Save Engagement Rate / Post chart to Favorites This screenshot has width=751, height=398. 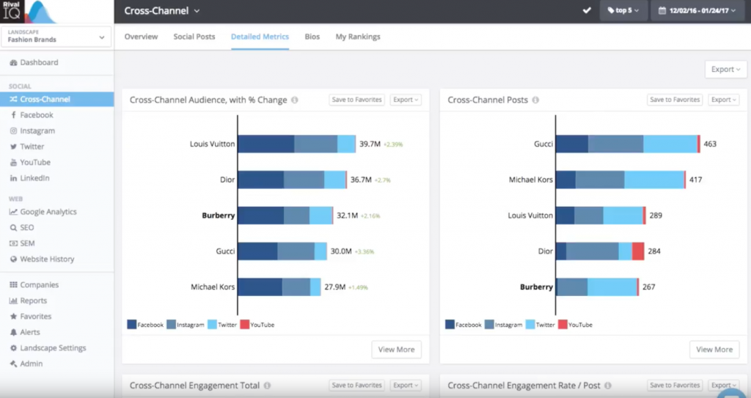pos(675,385)
